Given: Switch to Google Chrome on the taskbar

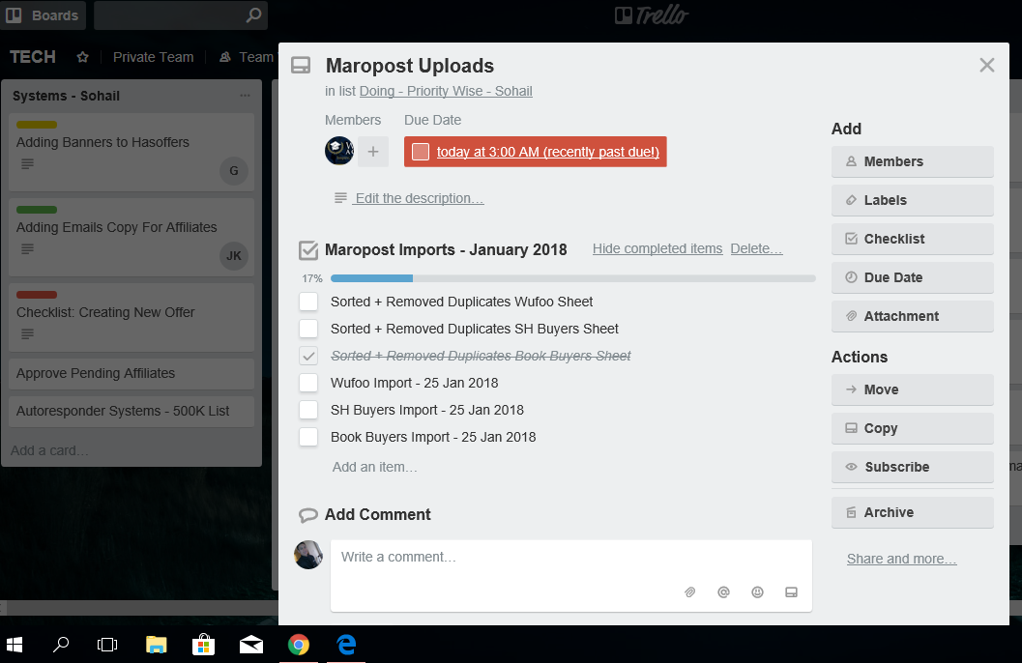Looking at the screenshot, I should pyautogui.click(x=299, y=645).
